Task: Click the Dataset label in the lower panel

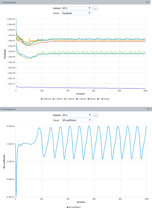Action: (x=57, y=115)
